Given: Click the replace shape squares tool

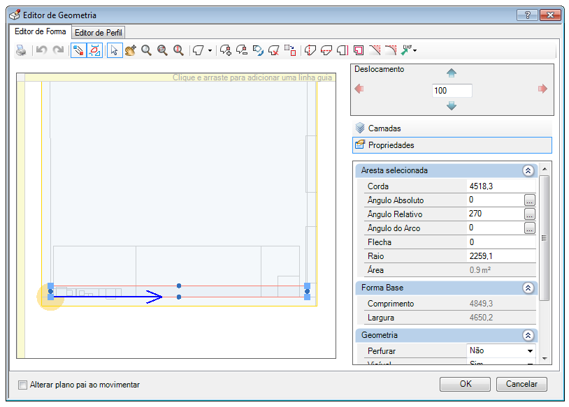Looking at the screenshot, I should click(290, 50).
